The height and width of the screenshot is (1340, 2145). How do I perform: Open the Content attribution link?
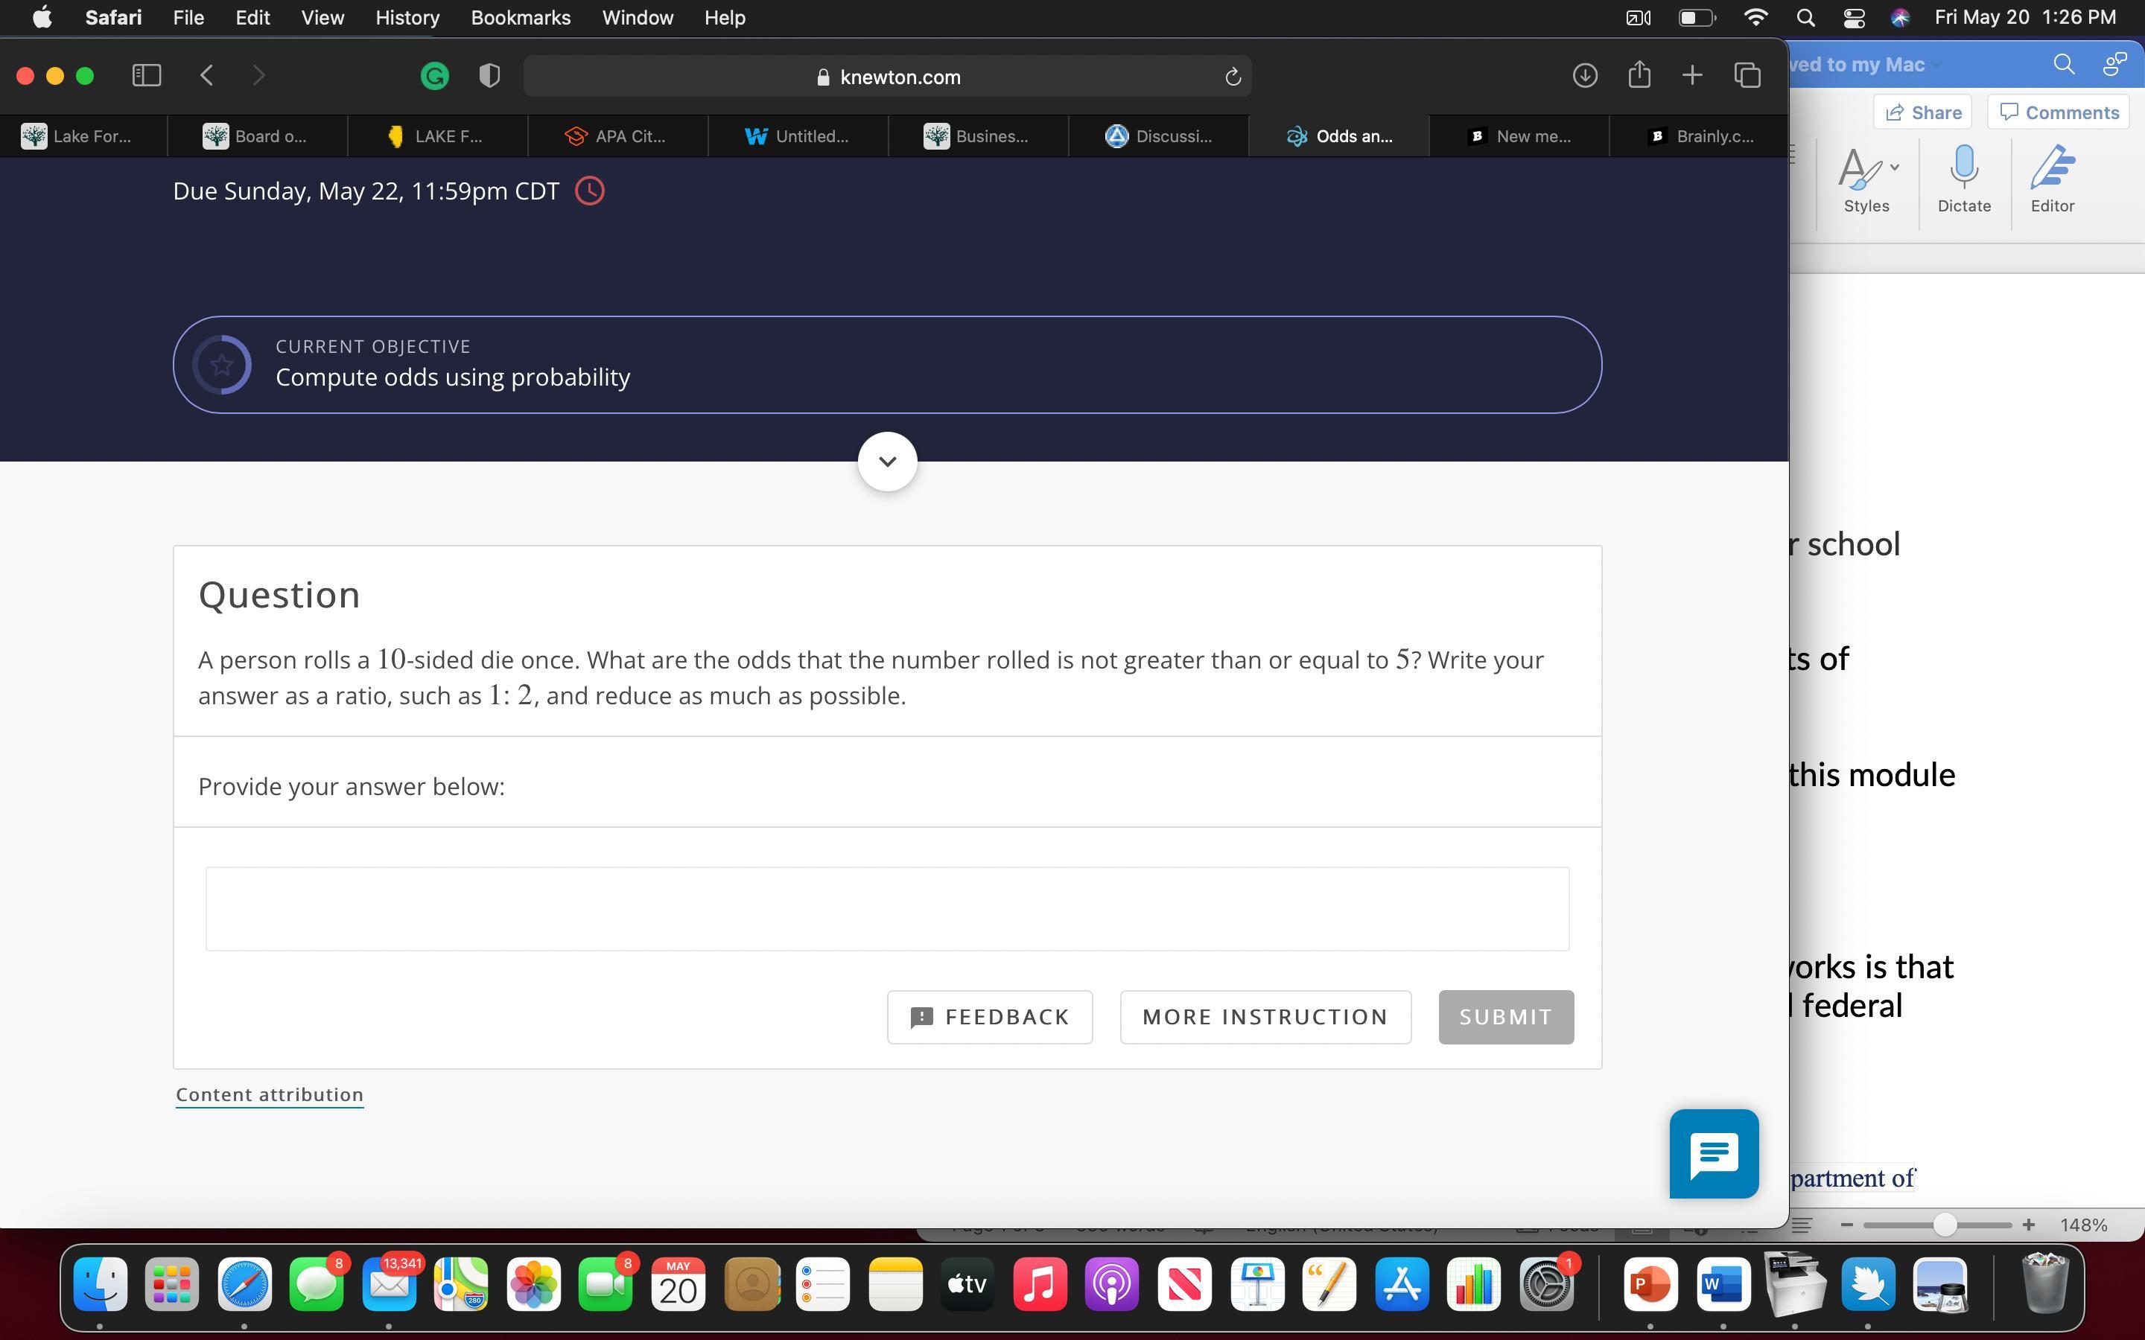coord(270,1094)
